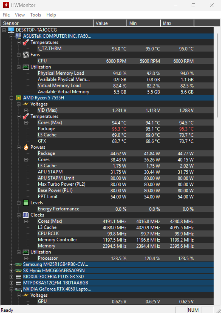Expand the MTFDKBA512QFM-1BD1AABGB node
Viewport: 221px width, 313px height.
coord(11,283)
